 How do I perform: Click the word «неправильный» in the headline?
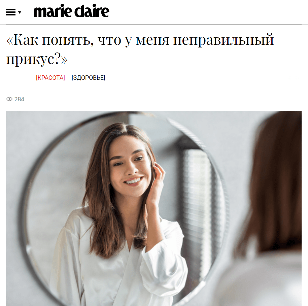pos(224,40)
